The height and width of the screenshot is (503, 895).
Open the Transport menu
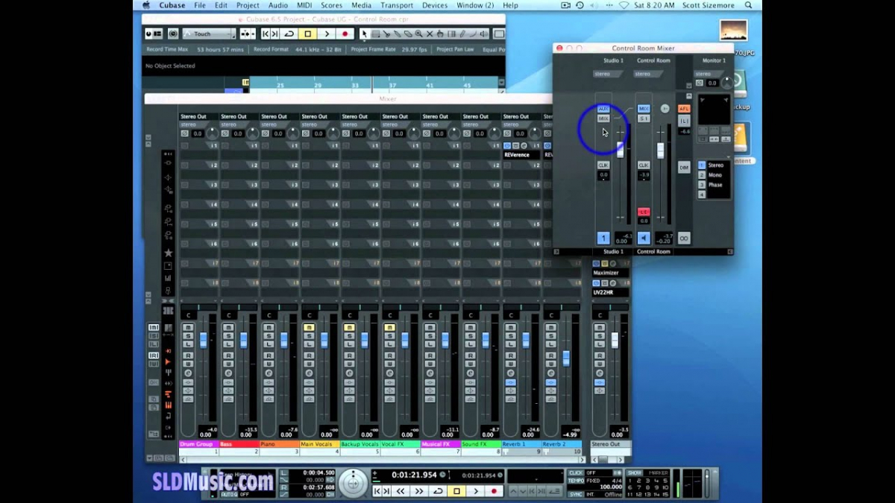coord(397,5)
